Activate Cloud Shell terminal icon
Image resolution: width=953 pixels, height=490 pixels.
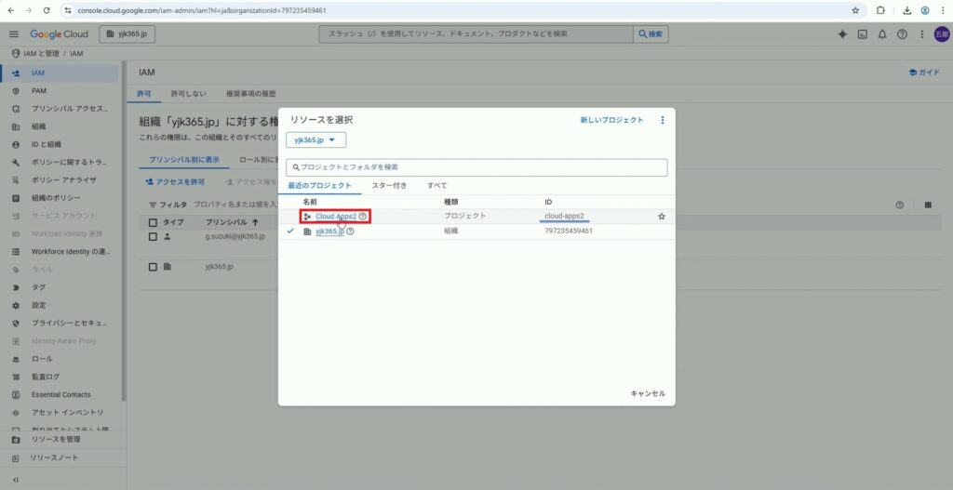click(863, 34)
